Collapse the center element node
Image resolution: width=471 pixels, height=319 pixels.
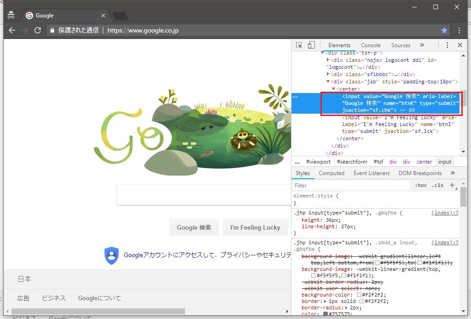pos(333,89)
